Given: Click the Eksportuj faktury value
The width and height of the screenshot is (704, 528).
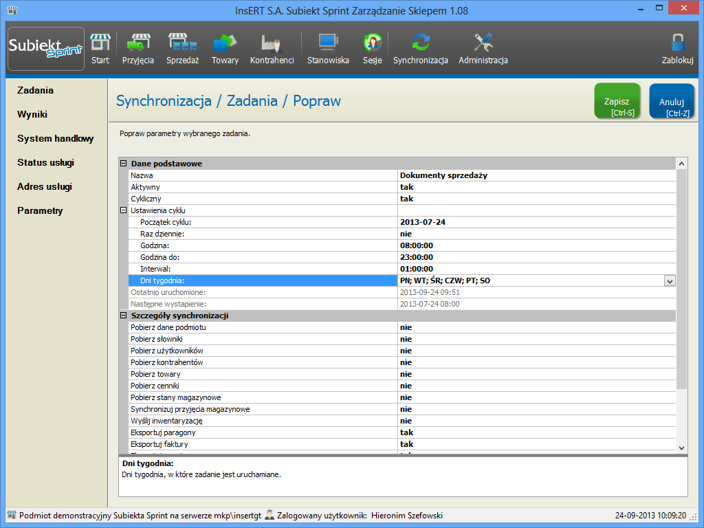Looking at the screenshot, I should [536, 444].
